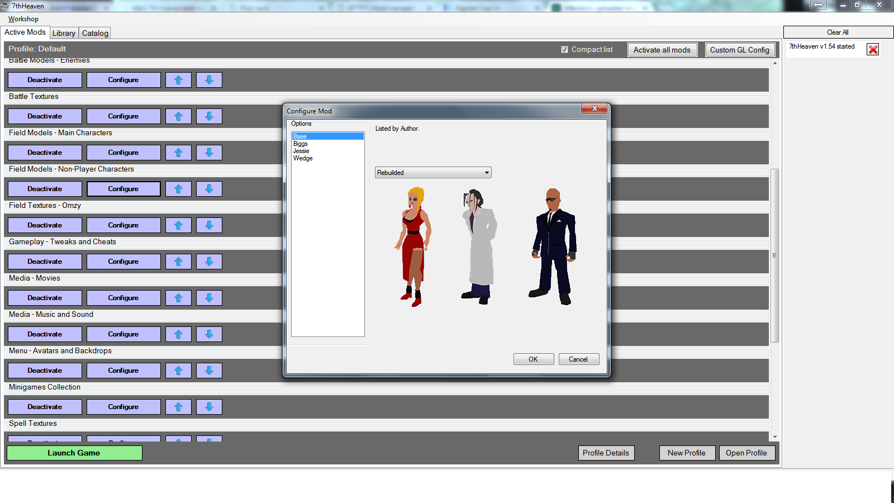
Task: Move Battle Models - Enemies mod down
Action: [x=209, y=80]
